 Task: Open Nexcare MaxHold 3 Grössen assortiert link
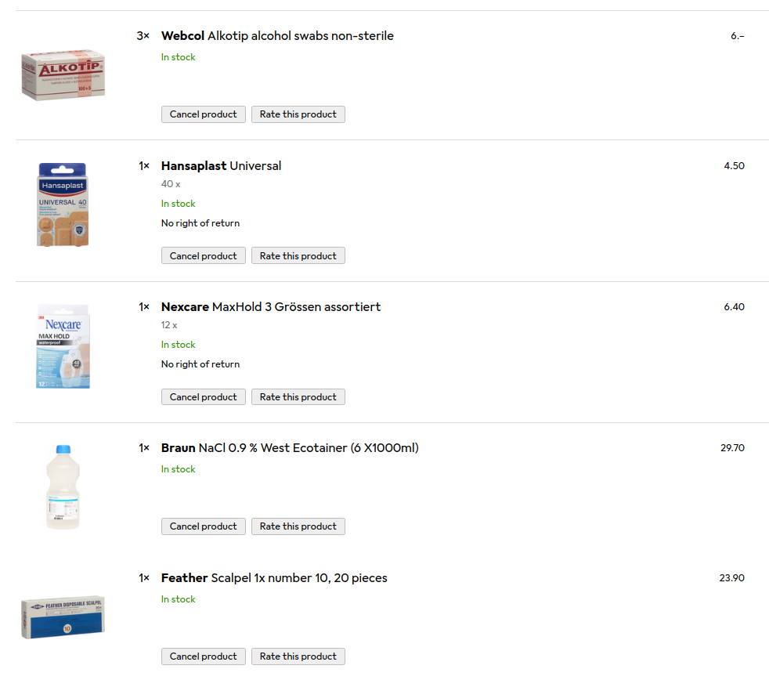point(271,307)
